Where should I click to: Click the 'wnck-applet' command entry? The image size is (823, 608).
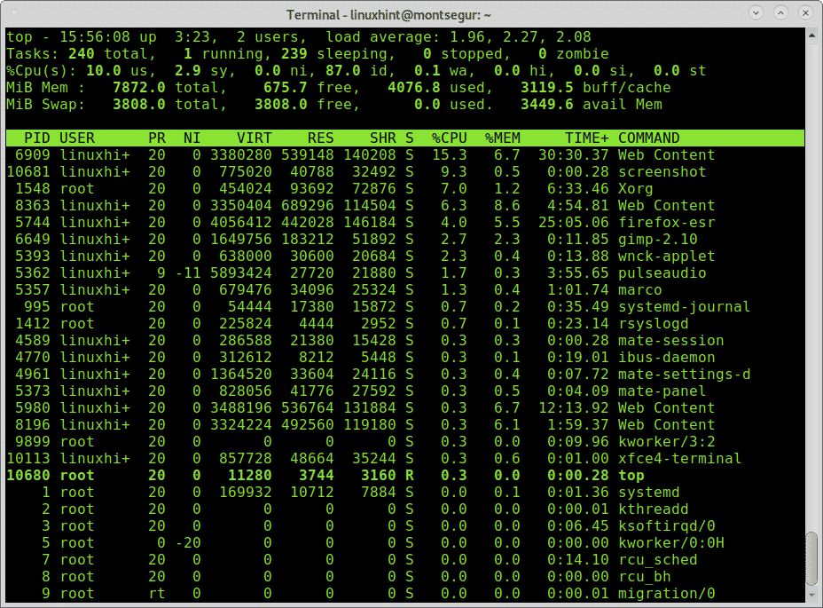click(667, 256)
